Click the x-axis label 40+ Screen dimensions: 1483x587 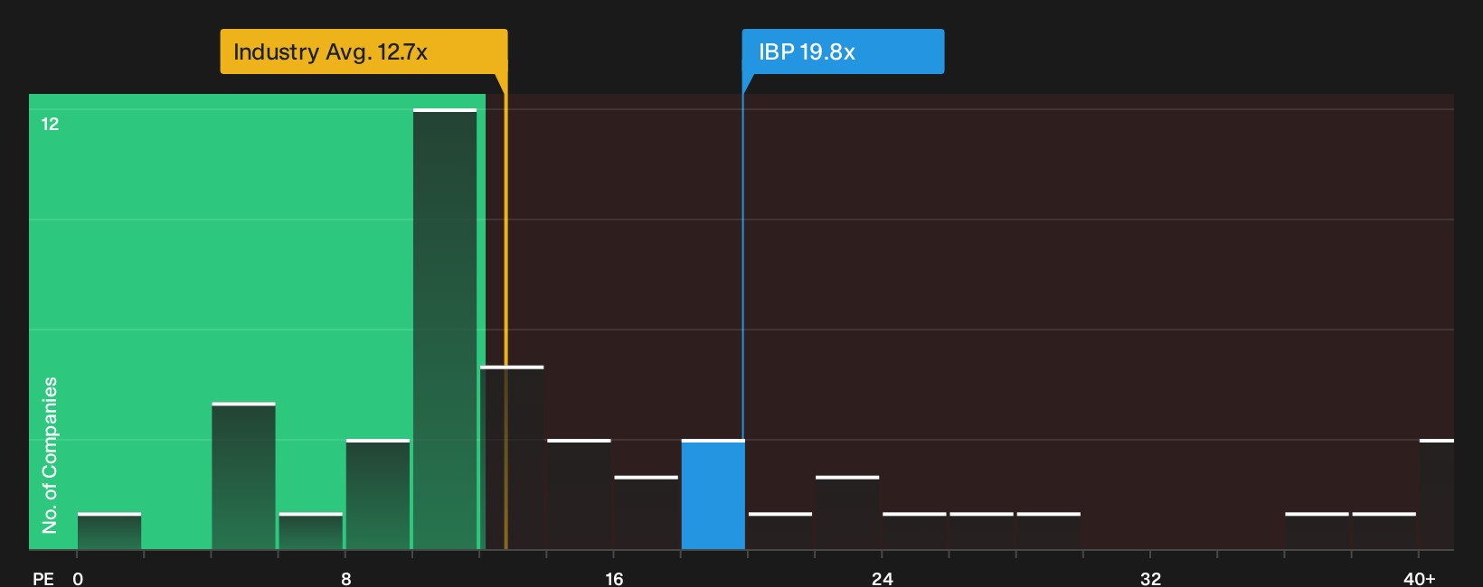1419,578
